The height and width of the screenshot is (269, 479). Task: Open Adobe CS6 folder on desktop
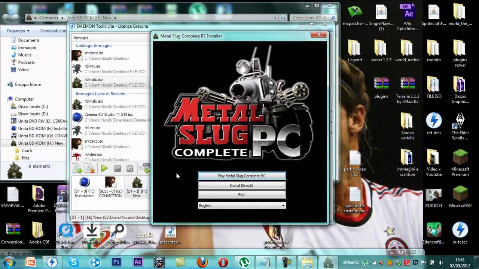click(x=39, y=233)
